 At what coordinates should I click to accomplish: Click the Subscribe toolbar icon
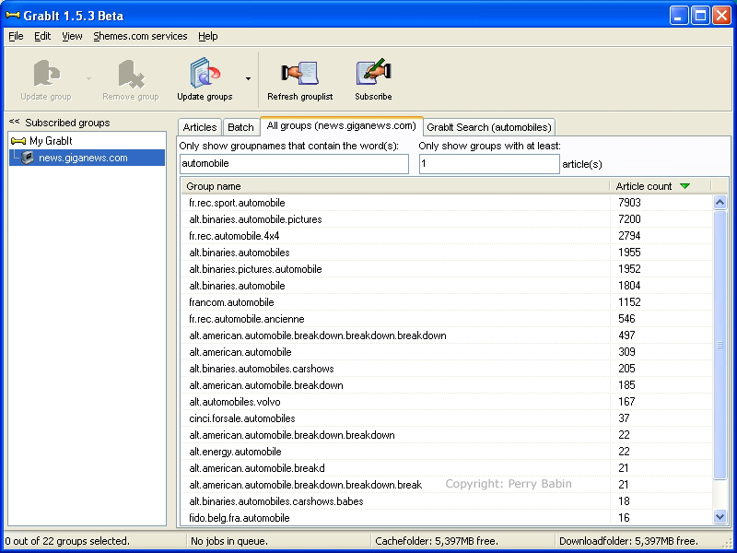point(373,72)
